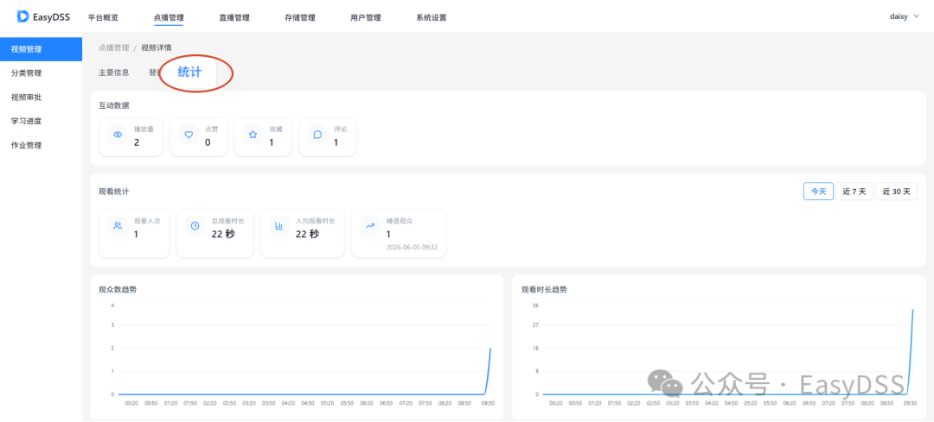This screenshot has height=422, width=934.
Task: Click the 观看统计 section heading
Action: 114,192
